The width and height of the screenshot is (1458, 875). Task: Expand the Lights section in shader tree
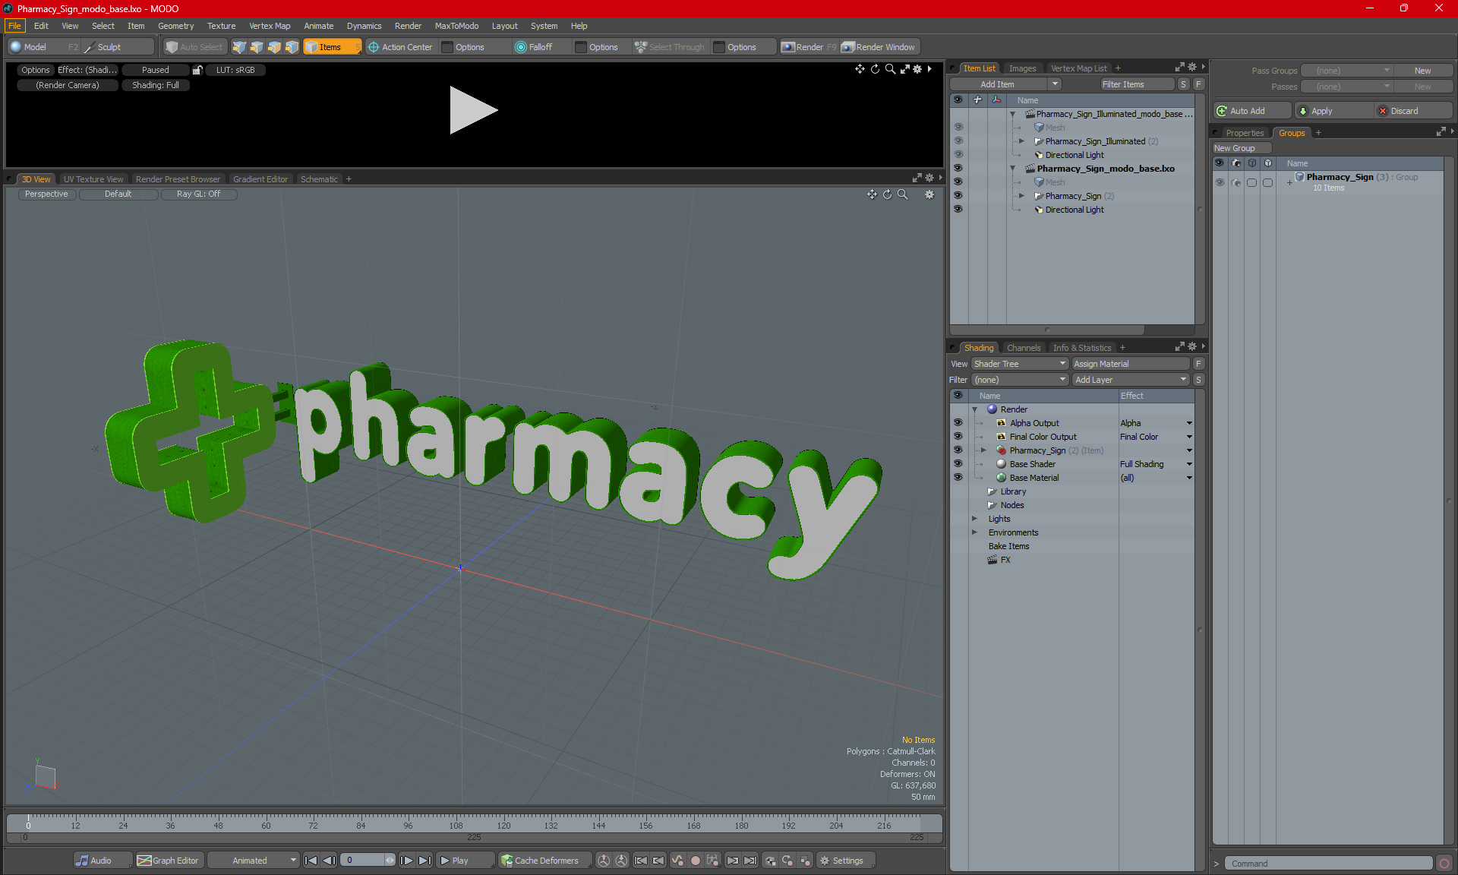975,518
